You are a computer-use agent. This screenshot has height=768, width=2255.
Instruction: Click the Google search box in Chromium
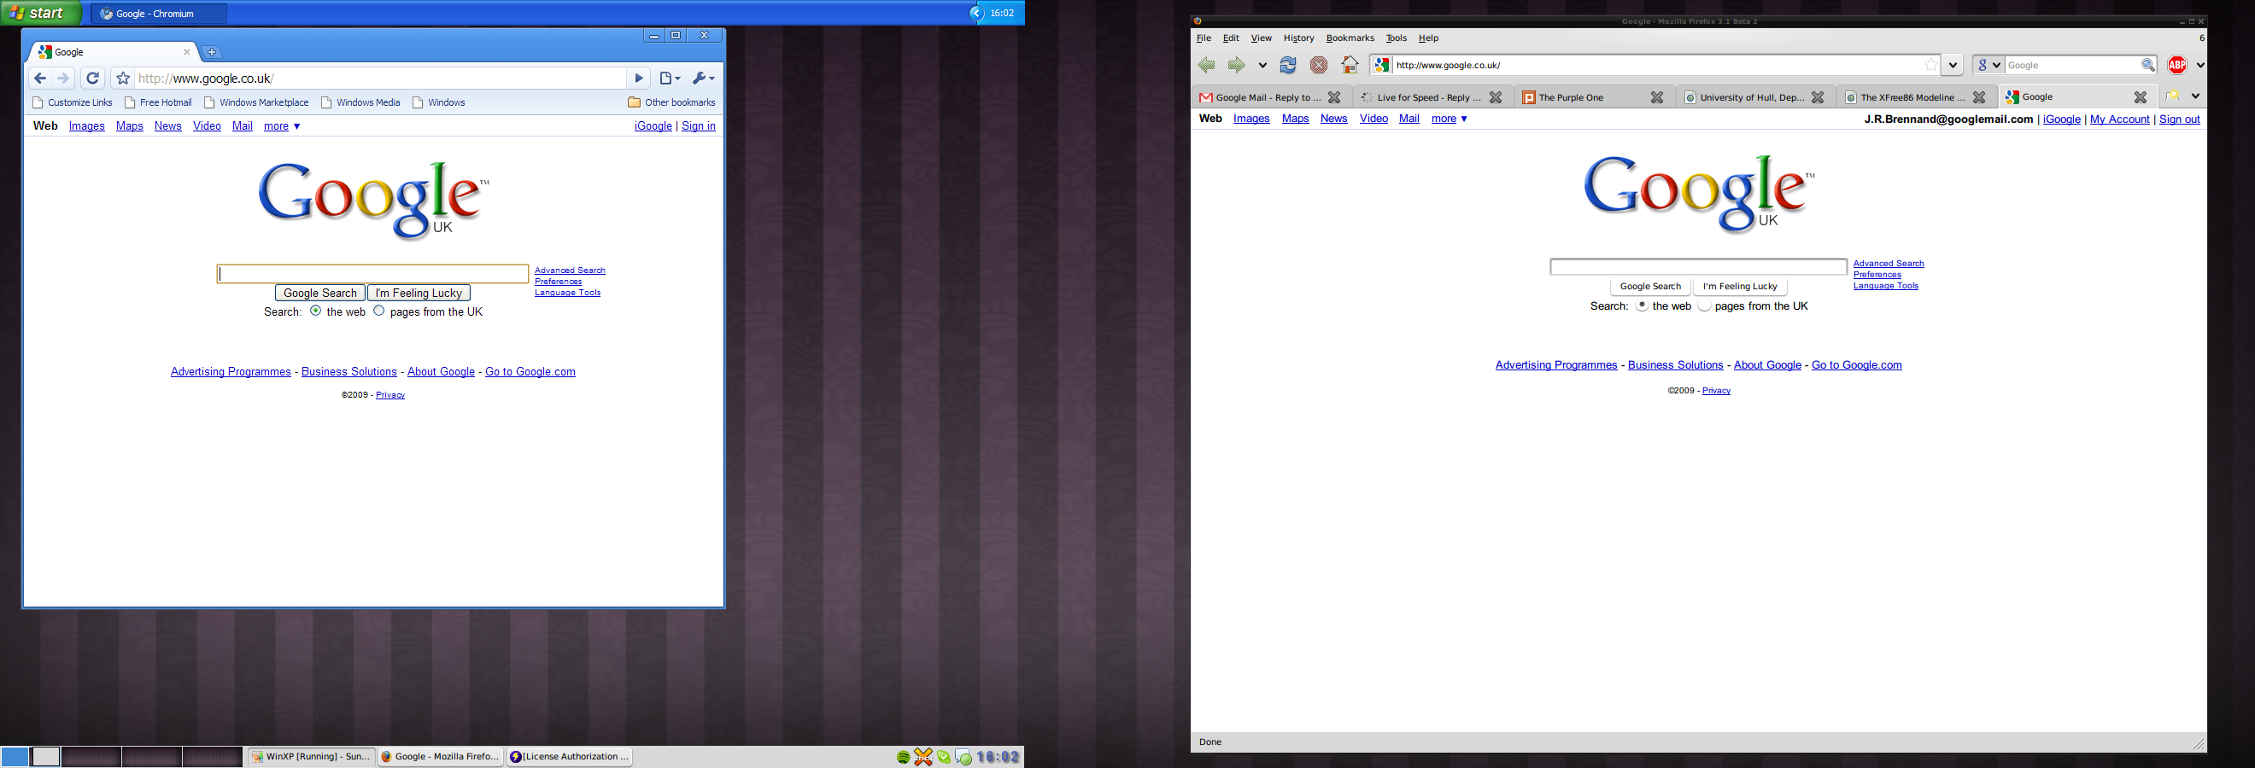(x=373, y=274)
